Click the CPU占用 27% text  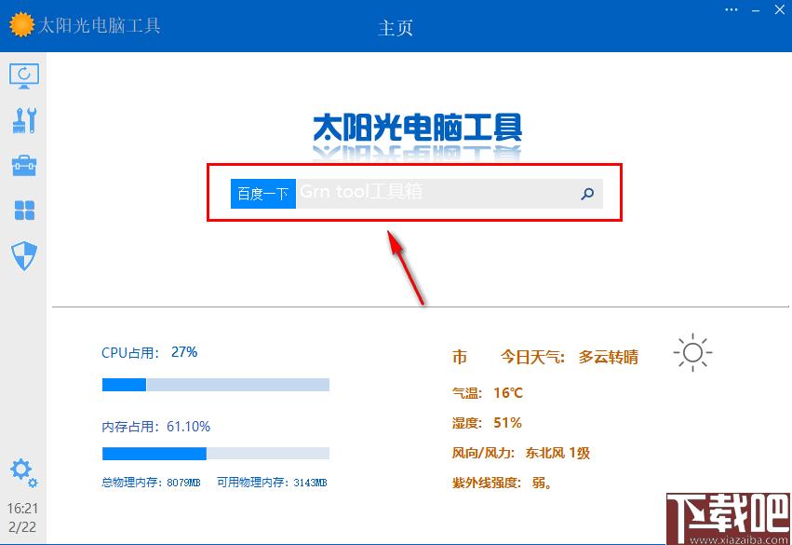pos(150,352)
